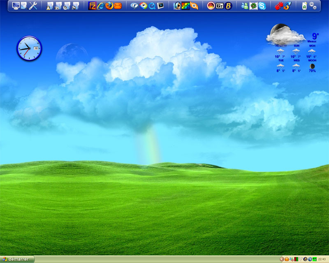Open the My Computer monitor icon
Screen dimensions: 329x263
tap(16, 6)
